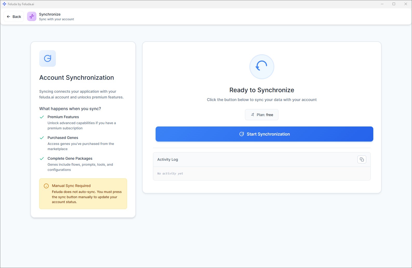
Task: Minimize the Feluda window
Action: (382, 4)
